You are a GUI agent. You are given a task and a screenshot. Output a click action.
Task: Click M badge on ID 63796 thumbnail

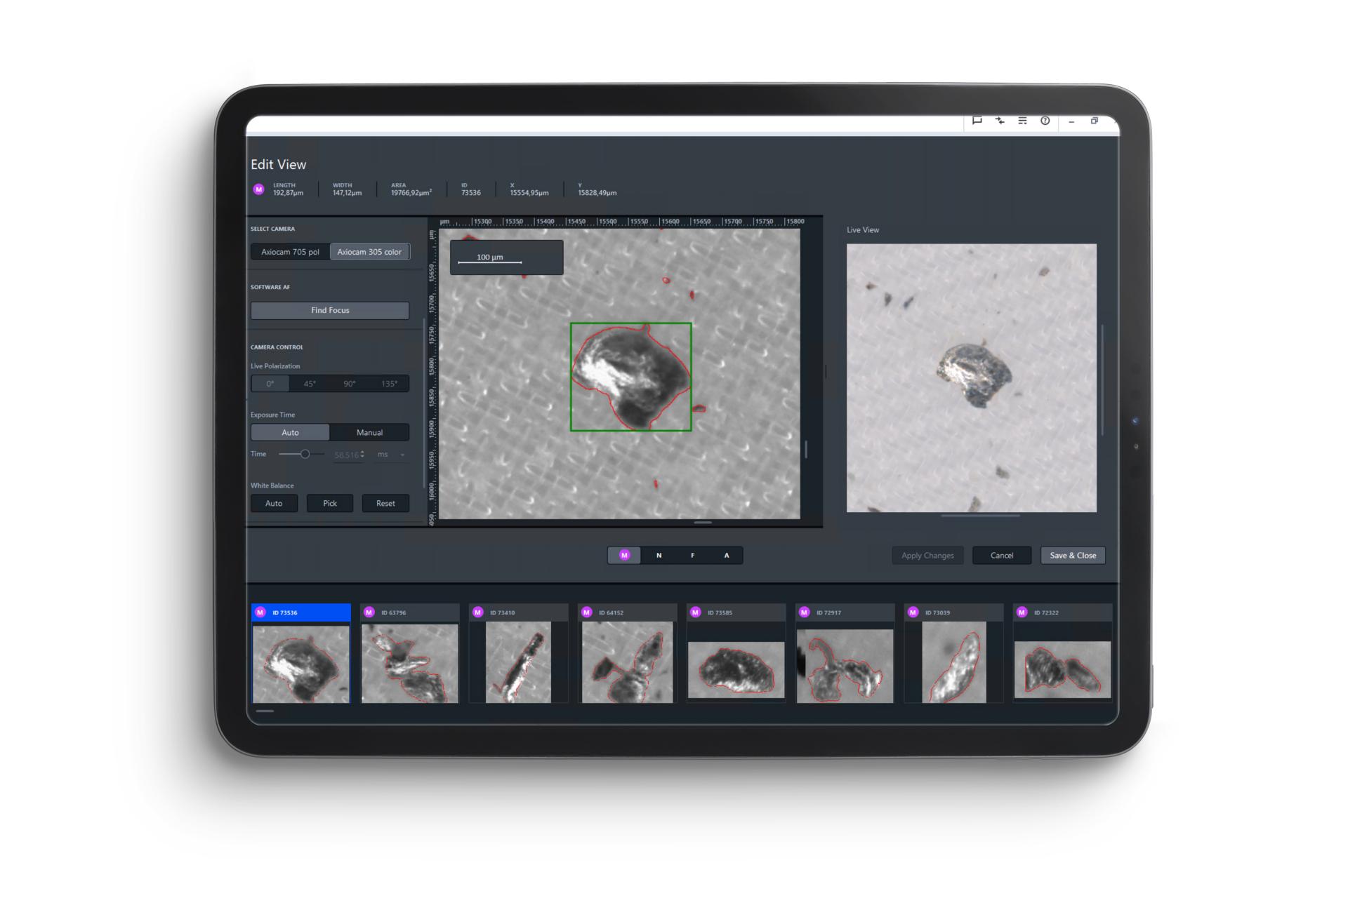(369, 612)
